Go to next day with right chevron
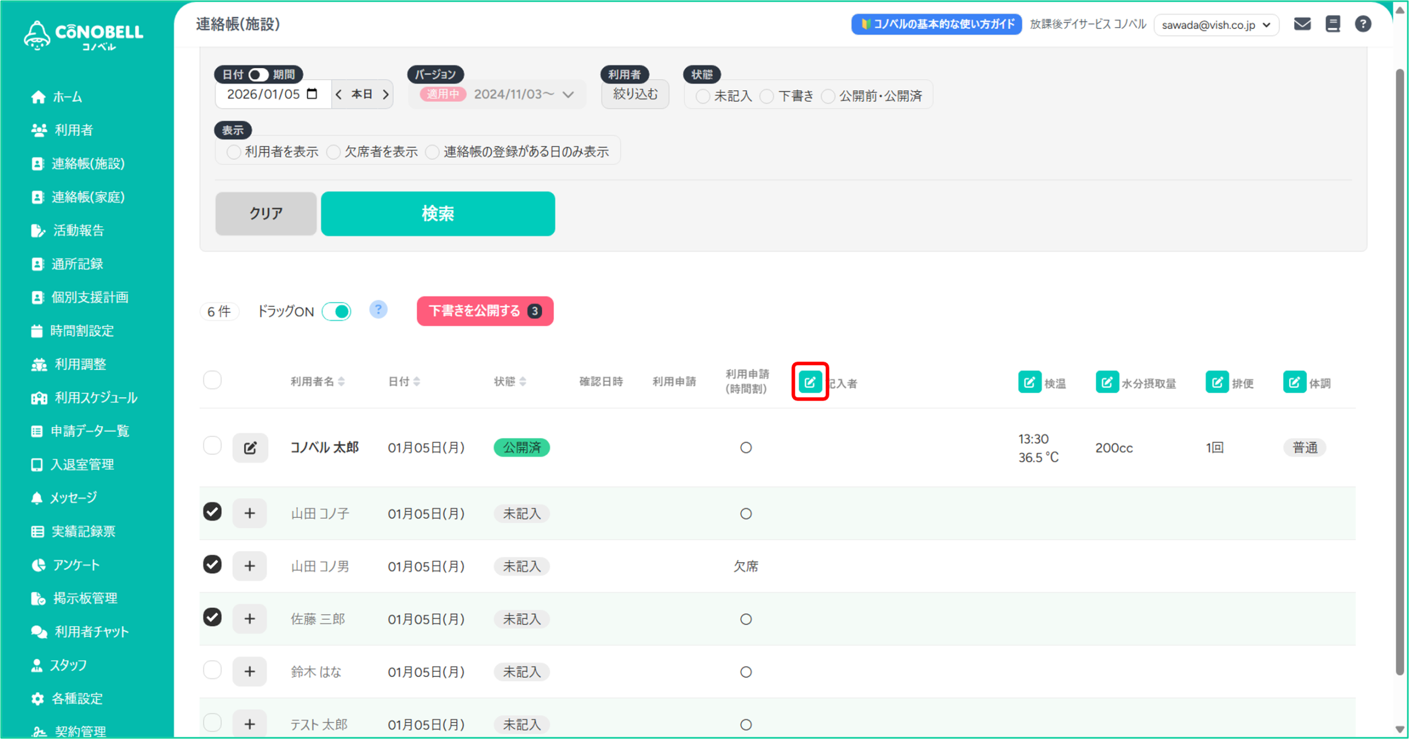The width and height of the screenshot is (1409, 739). pyautogui.click(x=386, y=95)
